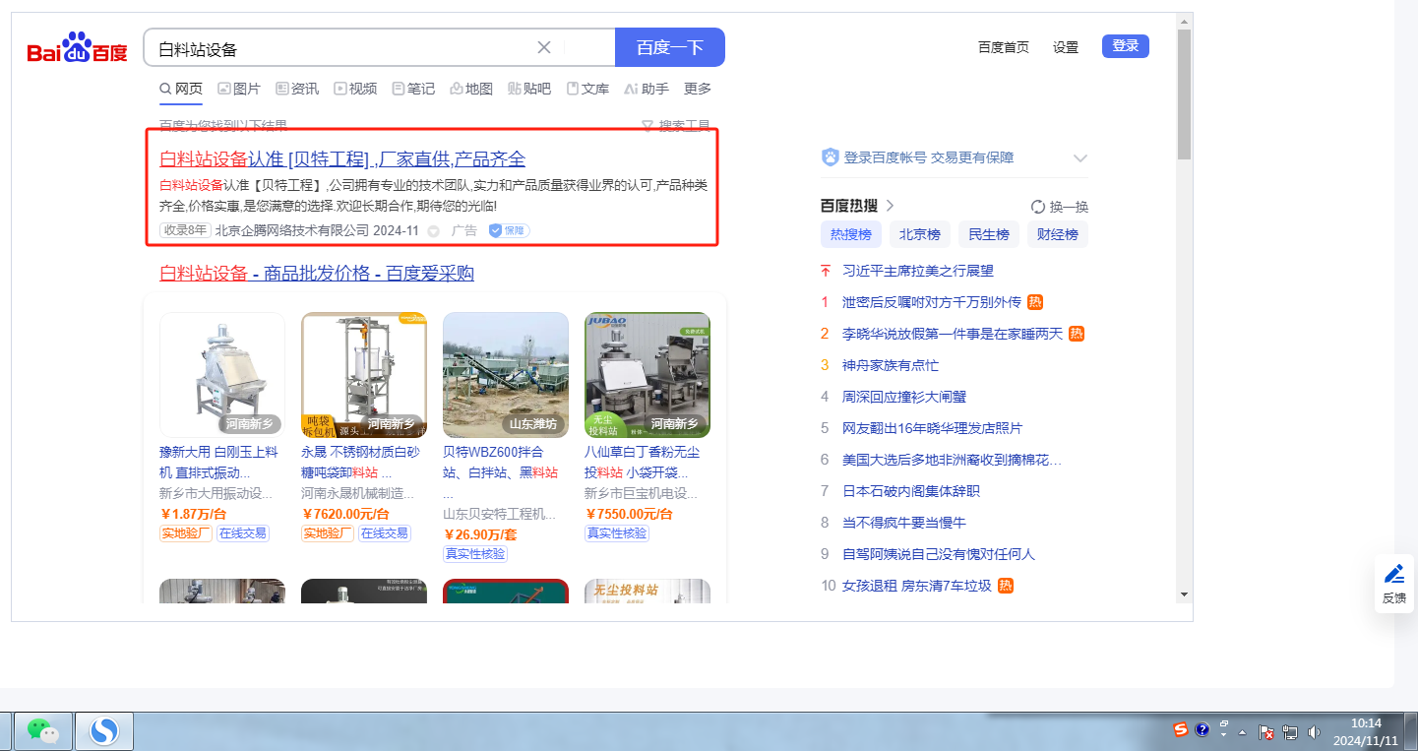Click the 保障 guarantee badge on the ad

click(x=510, y=230)
